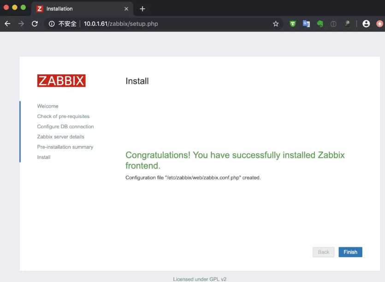Click the green maximize window button
The height and width of the screenshot is (282, 385).
pos(23,7)
